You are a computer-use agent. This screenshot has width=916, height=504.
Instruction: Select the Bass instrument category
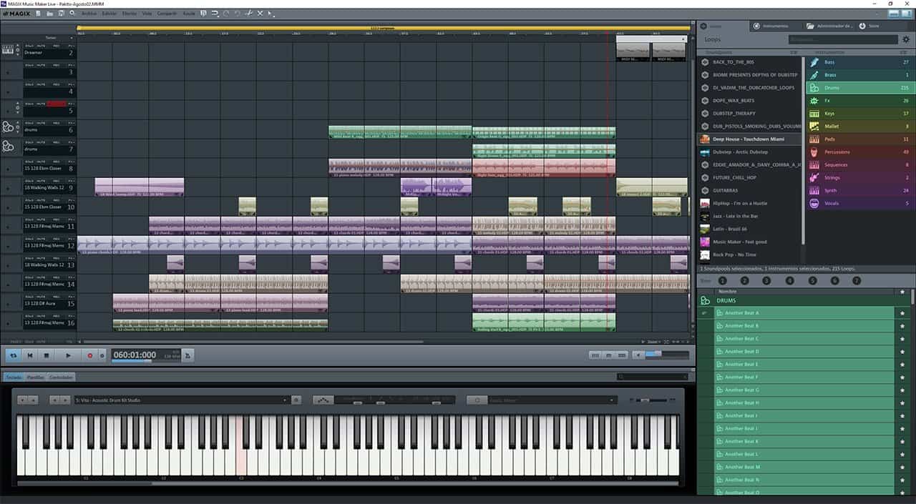[859, 62]
